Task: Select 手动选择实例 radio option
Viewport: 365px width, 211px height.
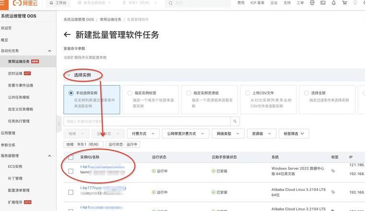Action: pyautogui.click(x=71, y=93)
